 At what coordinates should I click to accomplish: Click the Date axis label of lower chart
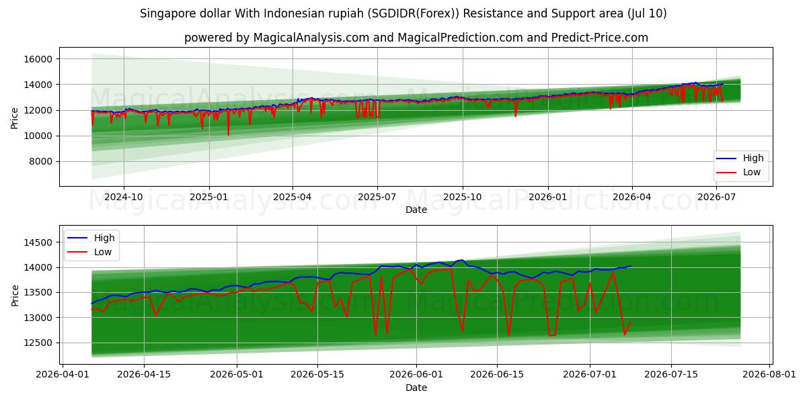416,388
